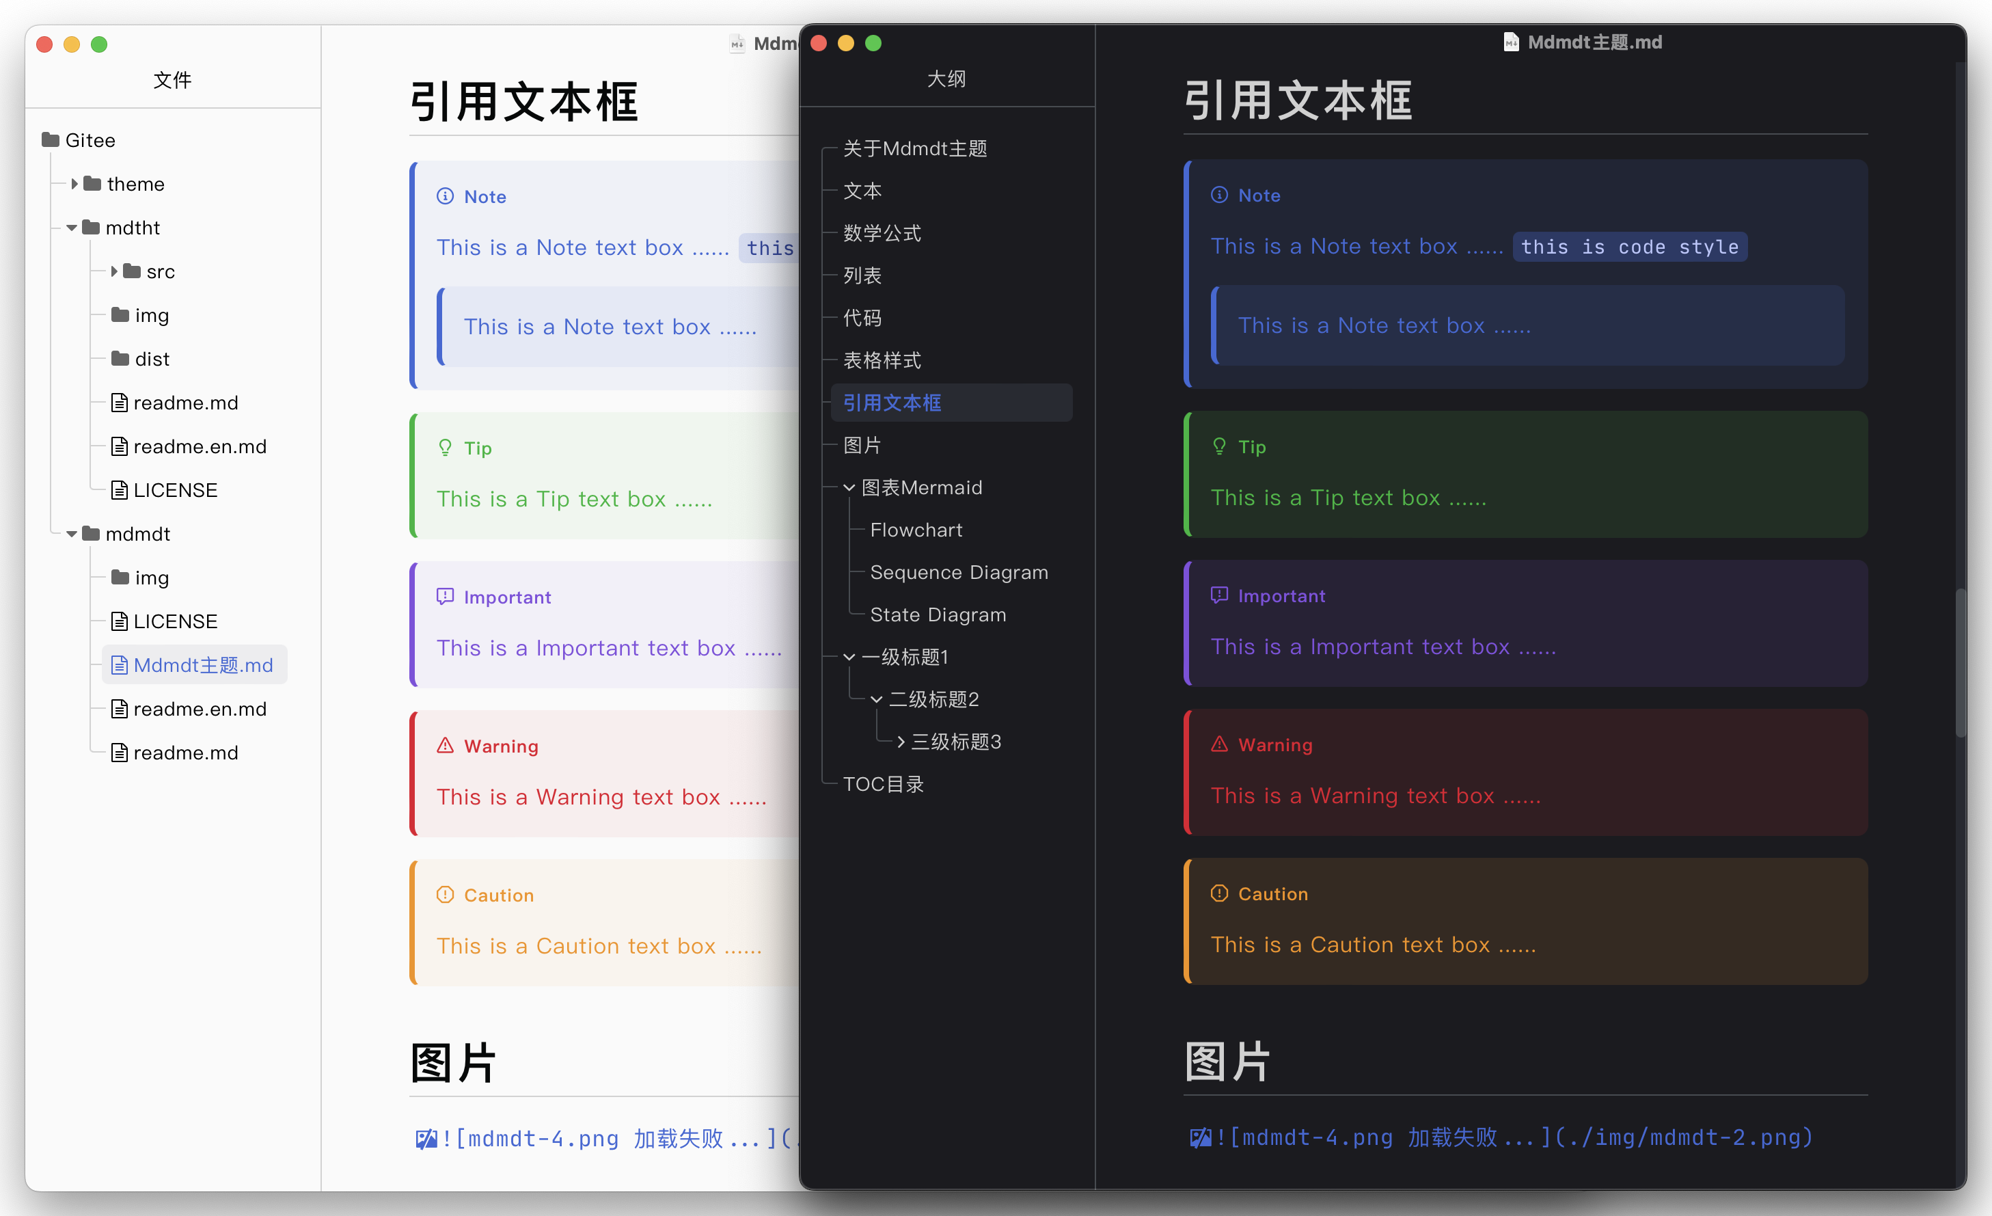Collapse the 图表Mermaid outline section

click(x=849, y=487)
